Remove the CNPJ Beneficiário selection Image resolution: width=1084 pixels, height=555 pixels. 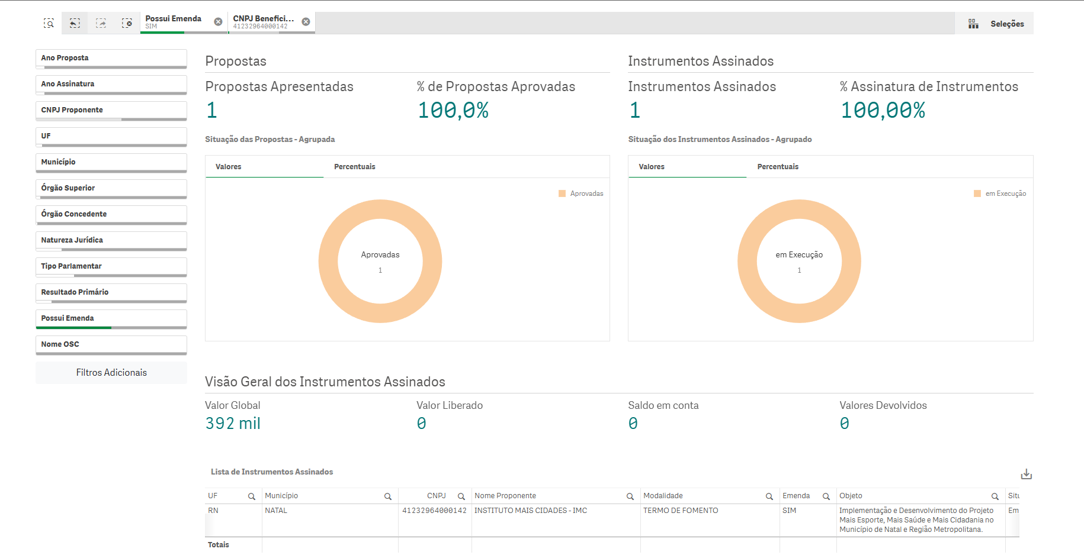coord(306,22)
